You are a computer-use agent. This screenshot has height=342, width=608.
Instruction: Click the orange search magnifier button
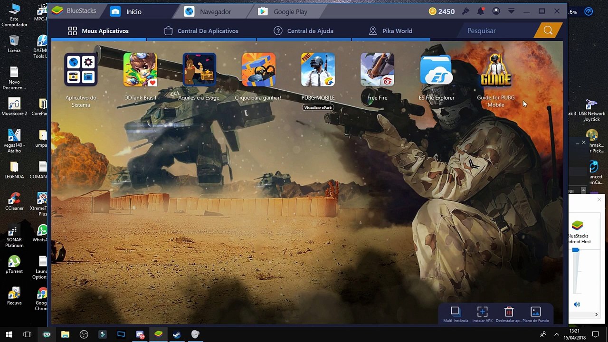click(x=548, y=31)
